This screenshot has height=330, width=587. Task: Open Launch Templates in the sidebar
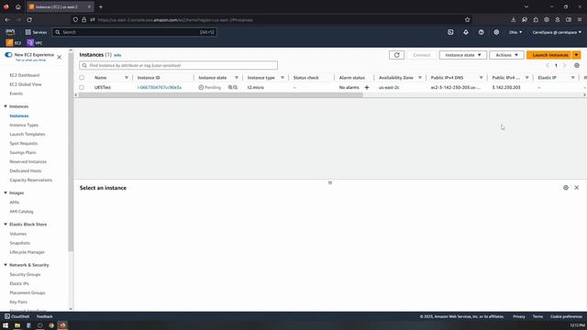[x=28, y=134]
